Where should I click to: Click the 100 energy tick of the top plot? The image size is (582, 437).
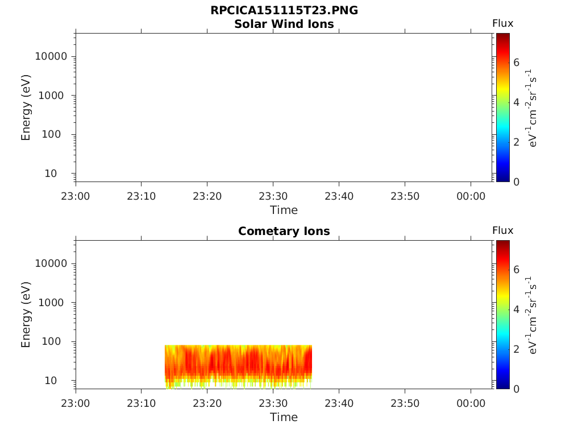click(x=51, y=134)
